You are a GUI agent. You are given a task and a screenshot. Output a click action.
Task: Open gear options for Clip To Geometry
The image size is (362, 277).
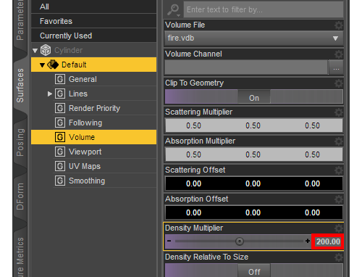[339, 83]
